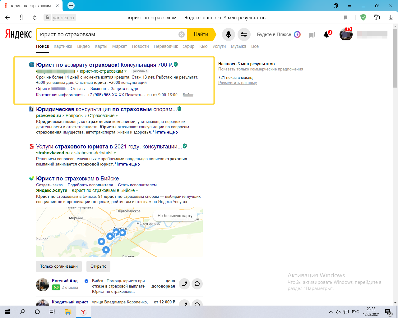This screenshot has width=398, height=318.
Task: Open 'Показать только коммерческие предложения' link
Action: click(261, 69)
